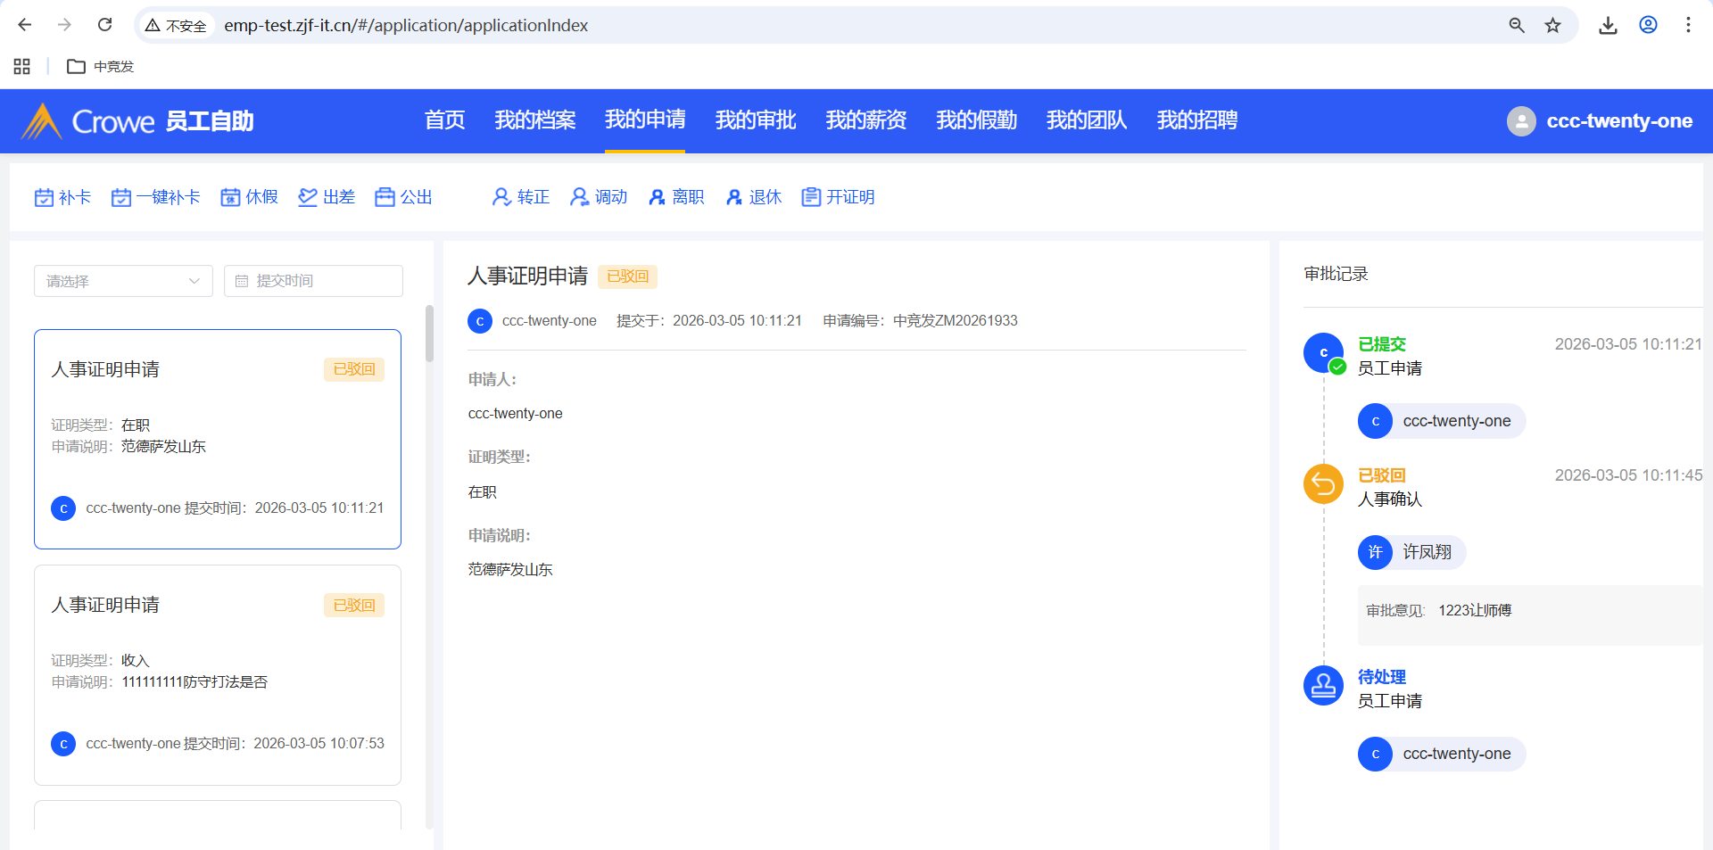Click the application list scrollbar
Screen dimensions: 1713x850
[429, 334]
